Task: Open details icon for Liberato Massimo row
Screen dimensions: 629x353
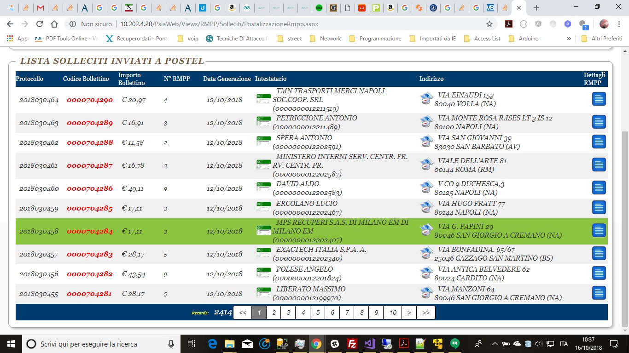Action: pos(599,293)
